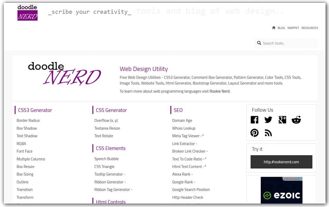
Task: Open the Box Shadow generator
Action: click(x=27, y=128)
